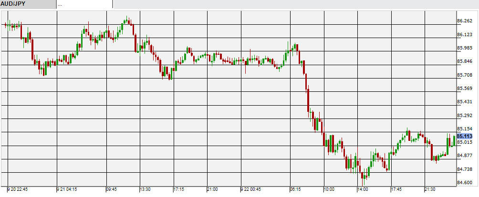Click the 17:45 time axis label

397,189
